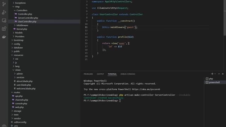Place cursor on 'guest' middleware string
The height and width of the screenshot is (127, 226).
(x=130, y=27)
